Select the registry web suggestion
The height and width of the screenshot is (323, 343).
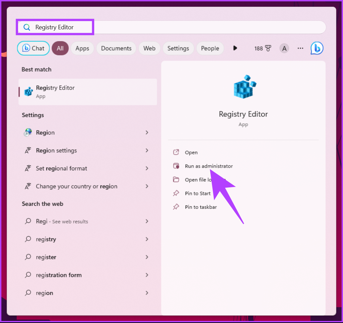88,239
